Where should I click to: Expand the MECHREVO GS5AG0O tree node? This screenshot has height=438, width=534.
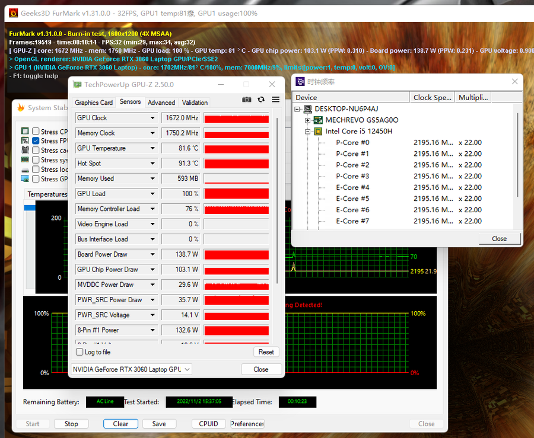pos(309,120)
